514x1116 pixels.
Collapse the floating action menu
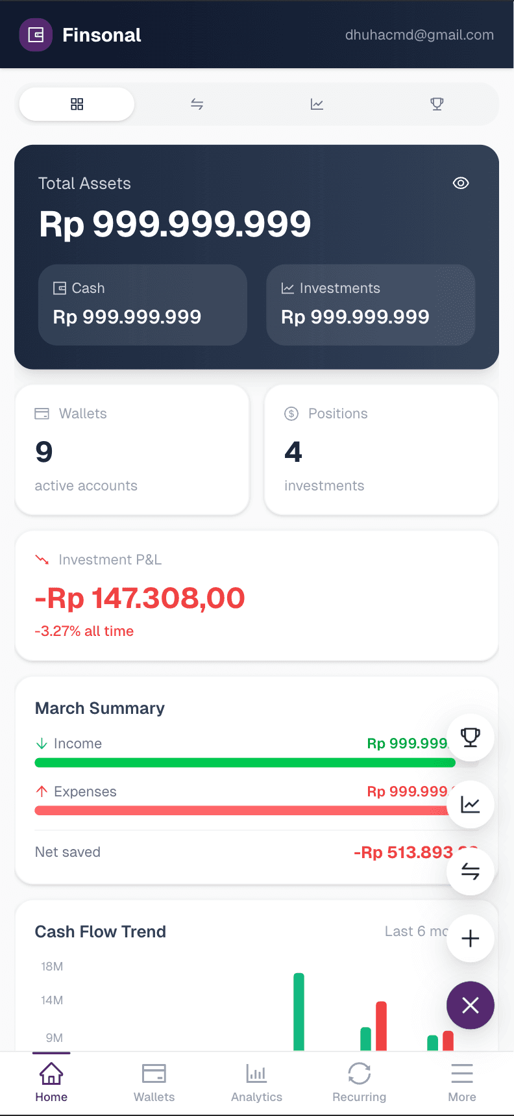coord(471,1005)
